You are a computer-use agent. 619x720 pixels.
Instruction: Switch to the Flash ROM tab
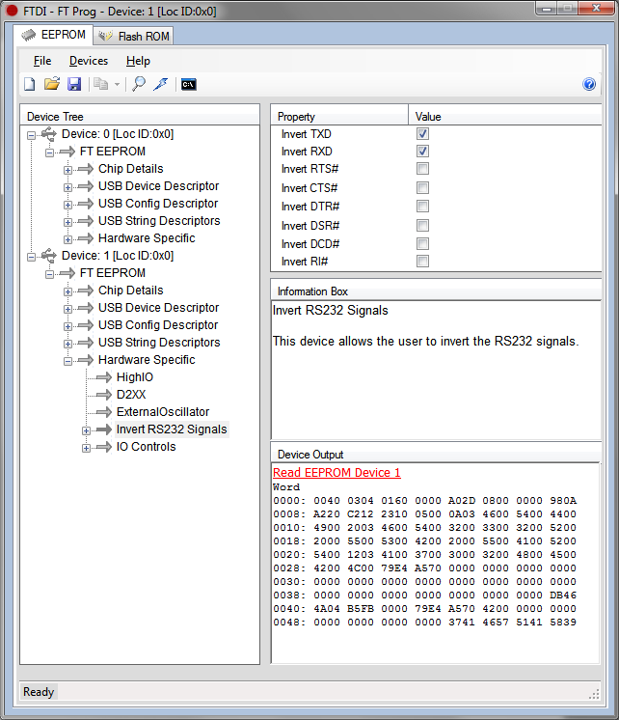133,36
